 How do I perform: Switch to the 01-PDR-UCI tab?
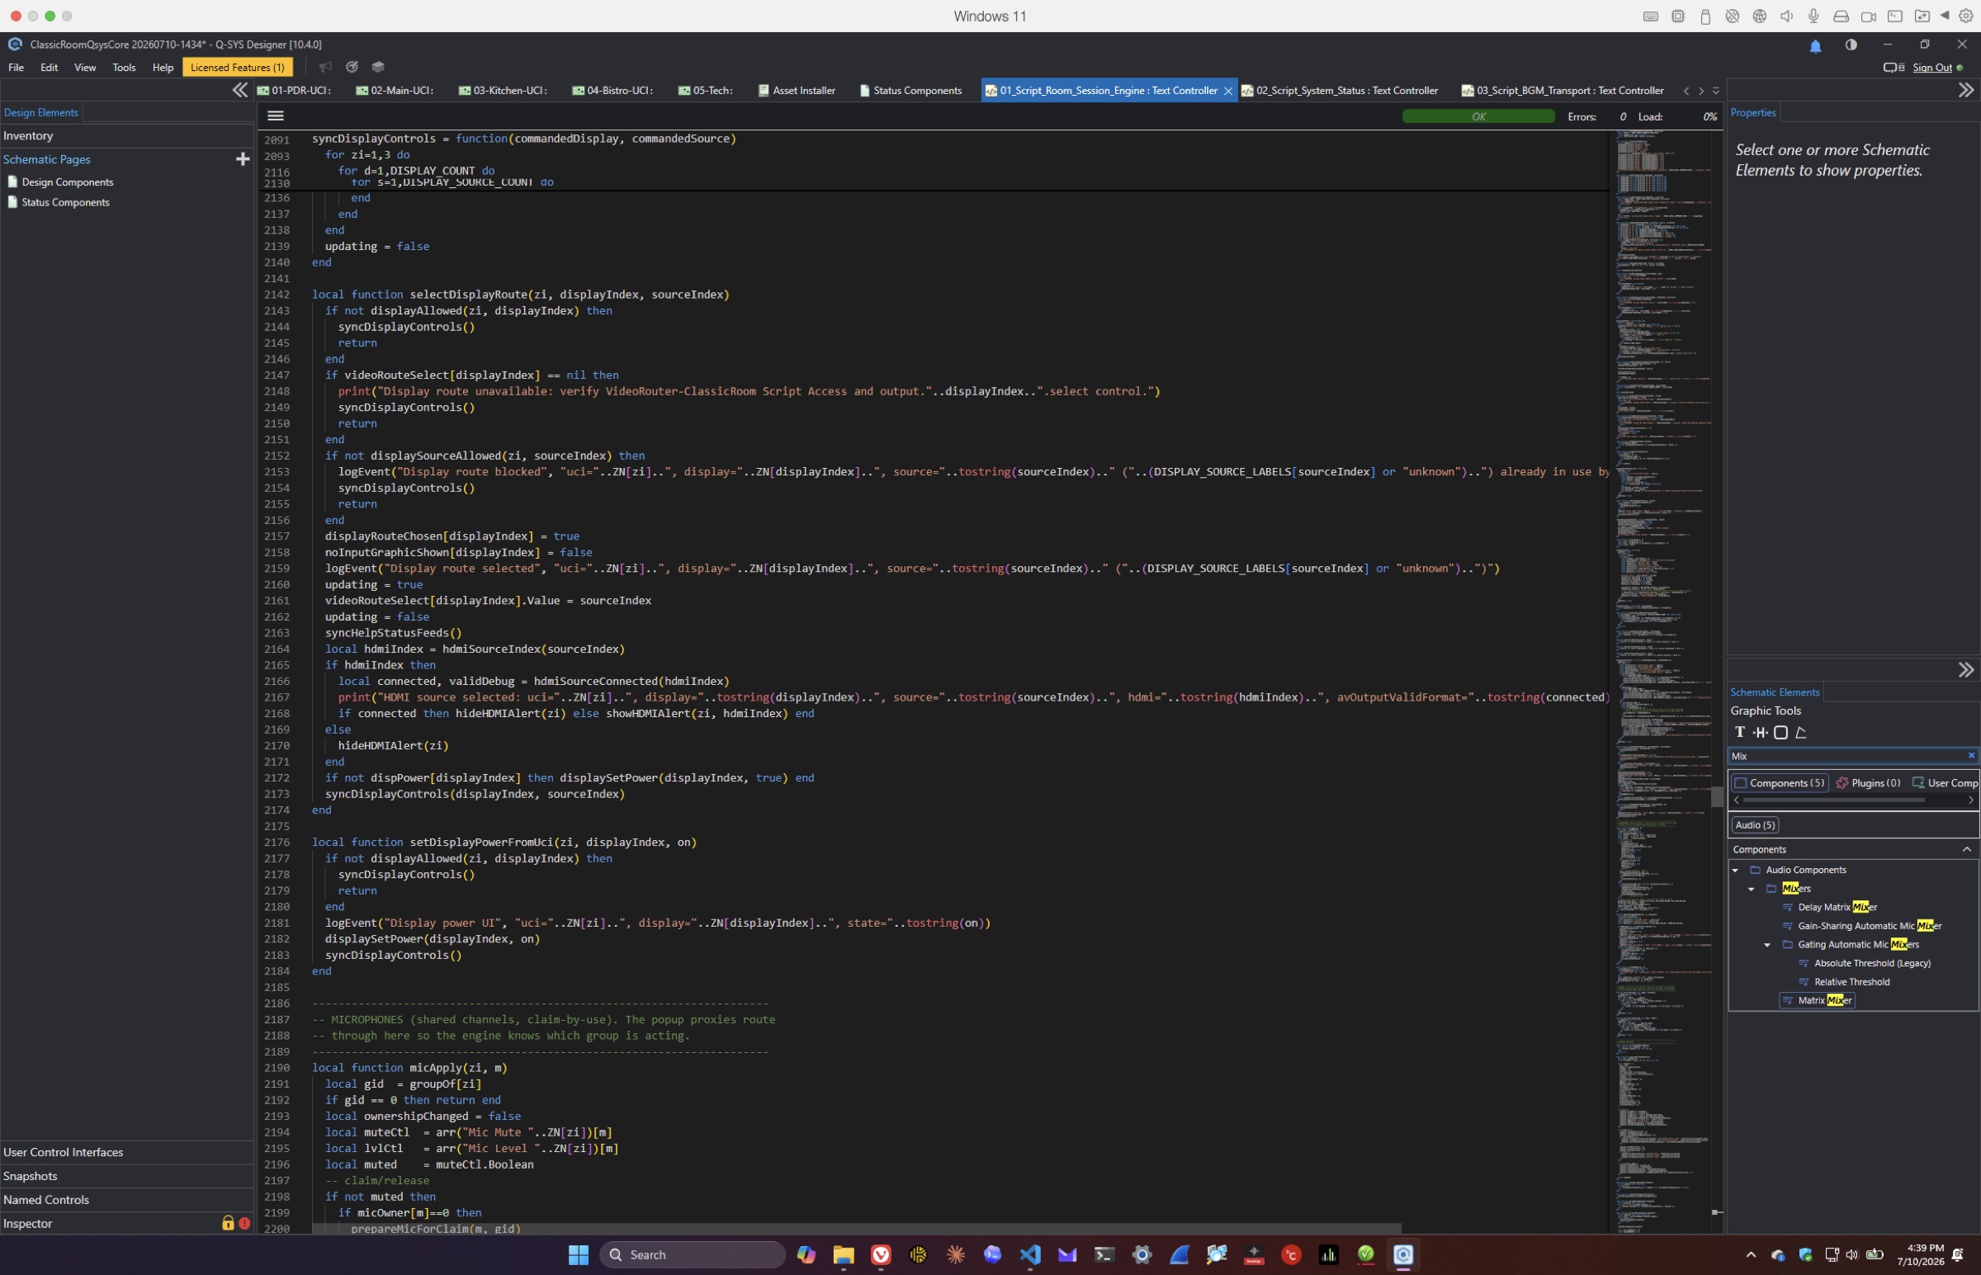(295, 90)
